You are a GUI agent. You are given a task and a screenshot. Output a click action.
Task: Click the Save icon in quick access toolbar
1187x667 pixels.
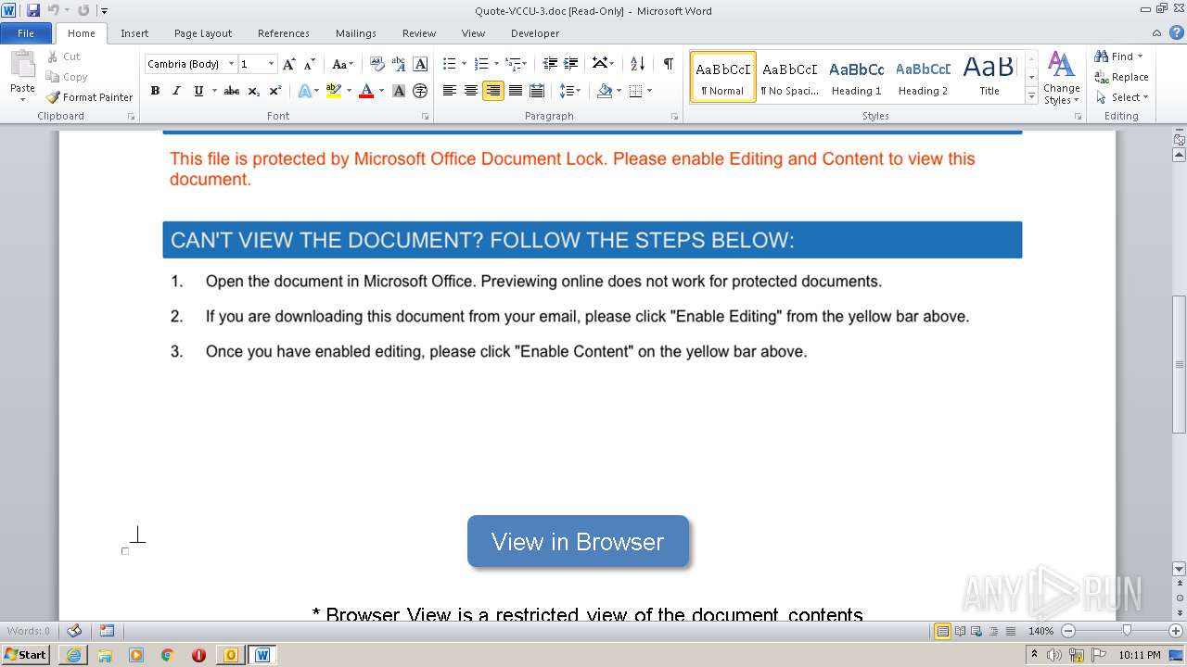(x=33, y=10)
